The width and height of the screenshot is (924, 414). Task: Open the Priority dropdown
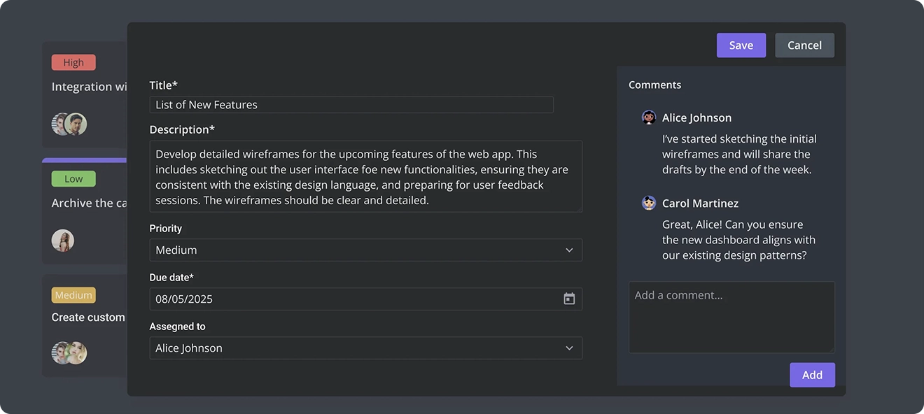pos(365,250)
